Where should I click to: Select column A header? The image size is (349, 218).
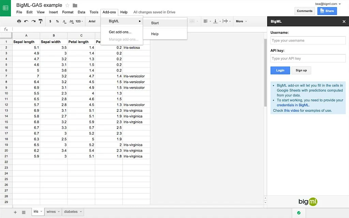point(26,35)
